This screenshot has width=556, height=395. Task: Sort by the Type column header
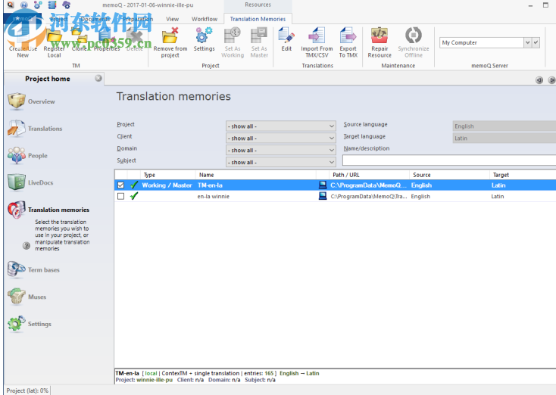167,175
